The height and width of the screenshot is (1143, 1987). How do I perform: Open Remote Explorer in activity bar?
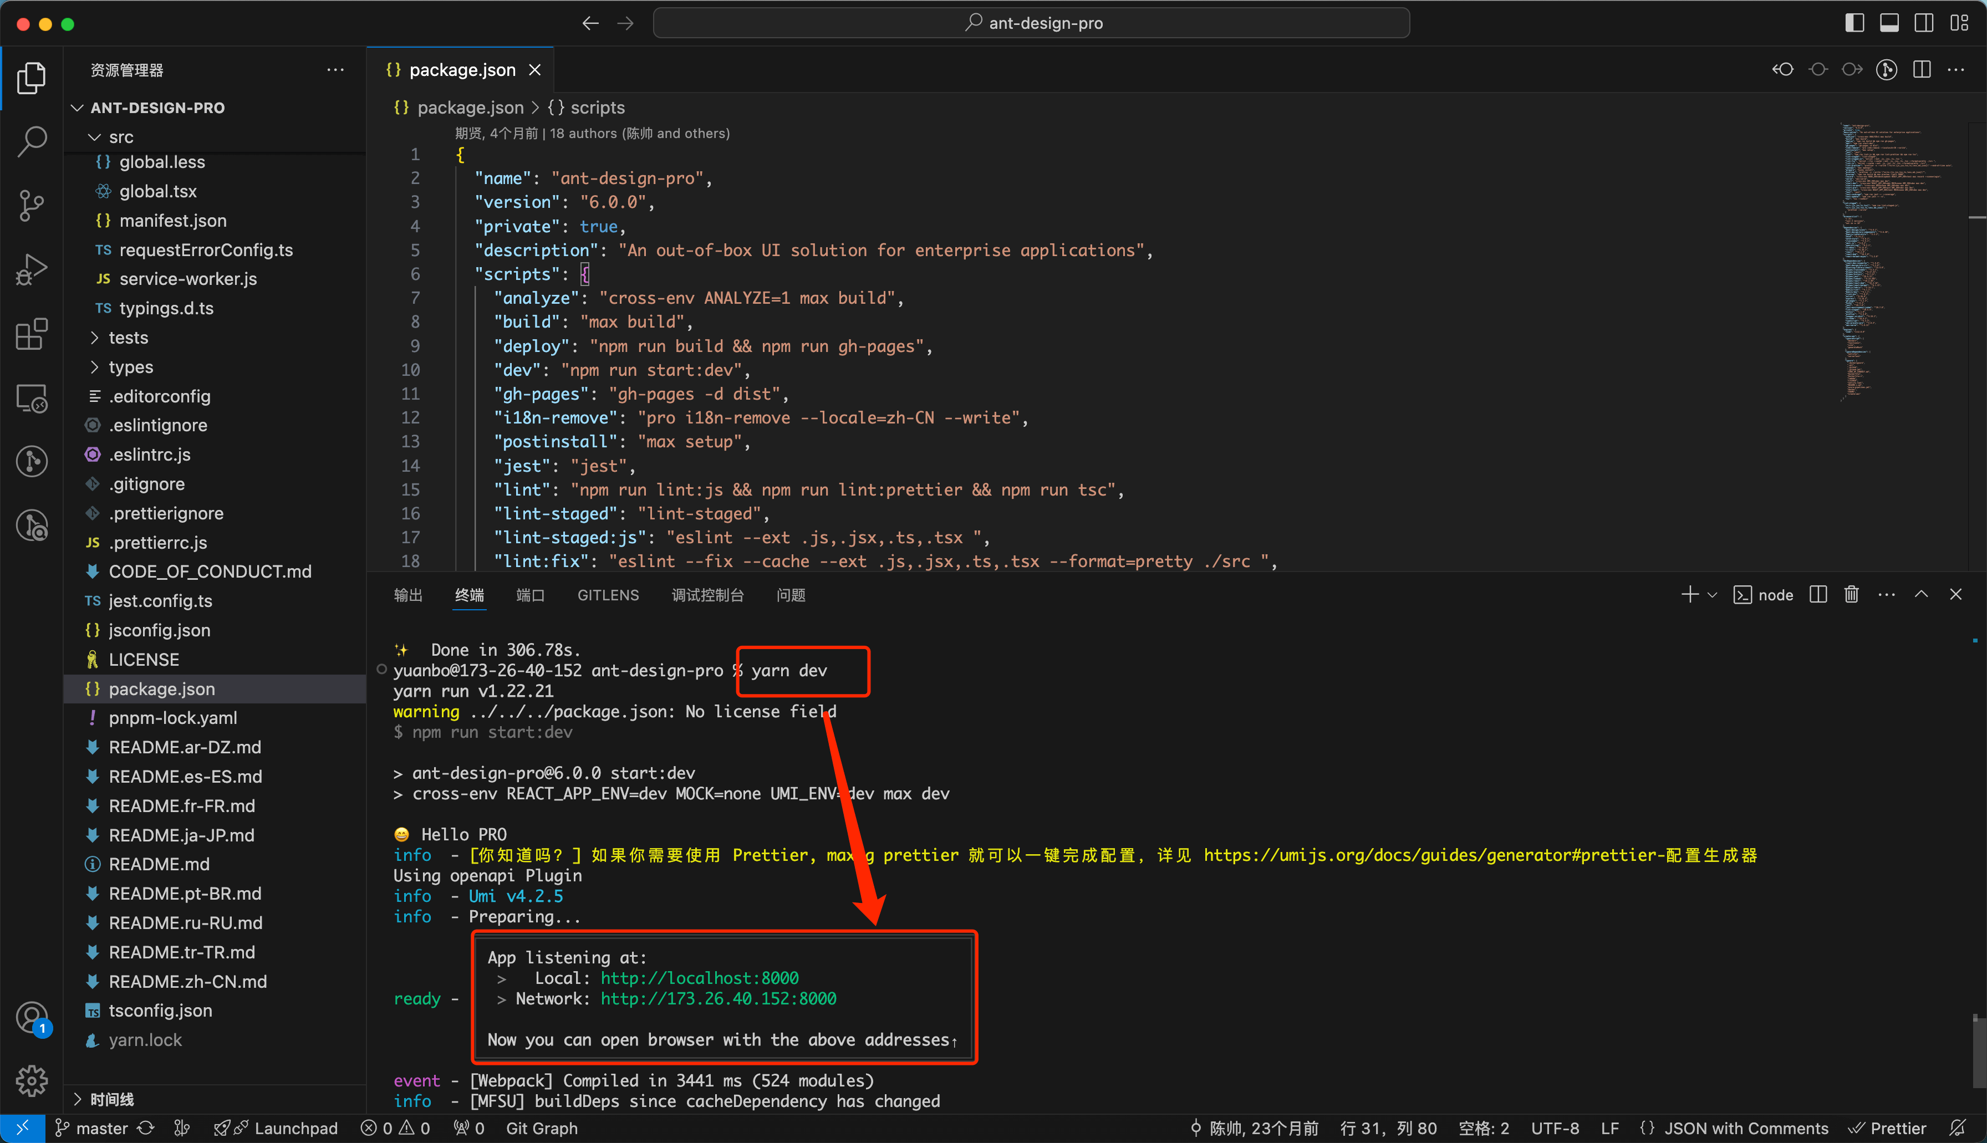(32, 399)
